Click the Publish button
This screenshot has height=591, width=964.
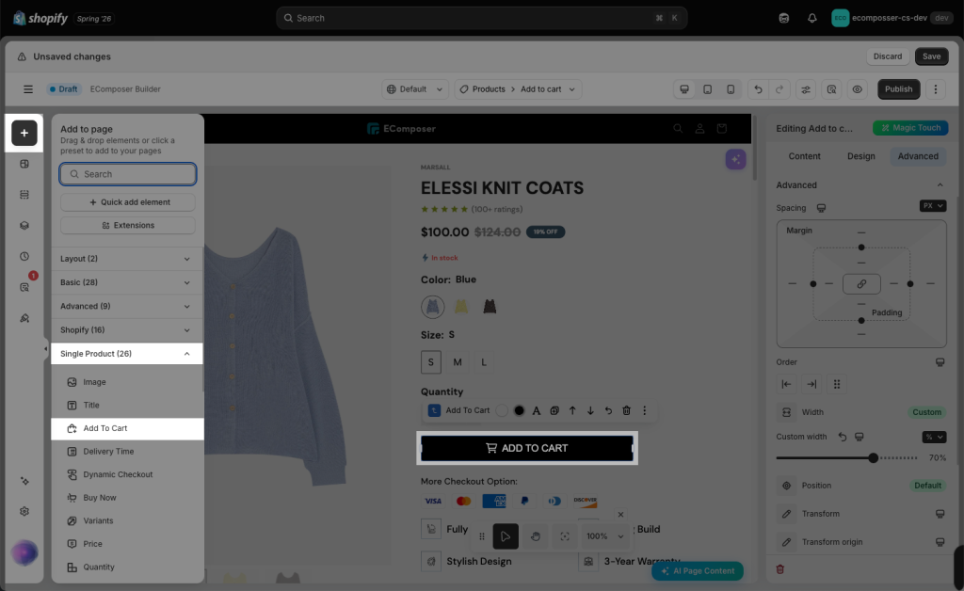[x=898, y=89]
